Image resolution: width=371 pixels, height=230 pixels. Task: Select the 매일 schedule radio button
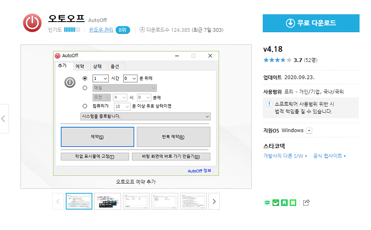85,88
